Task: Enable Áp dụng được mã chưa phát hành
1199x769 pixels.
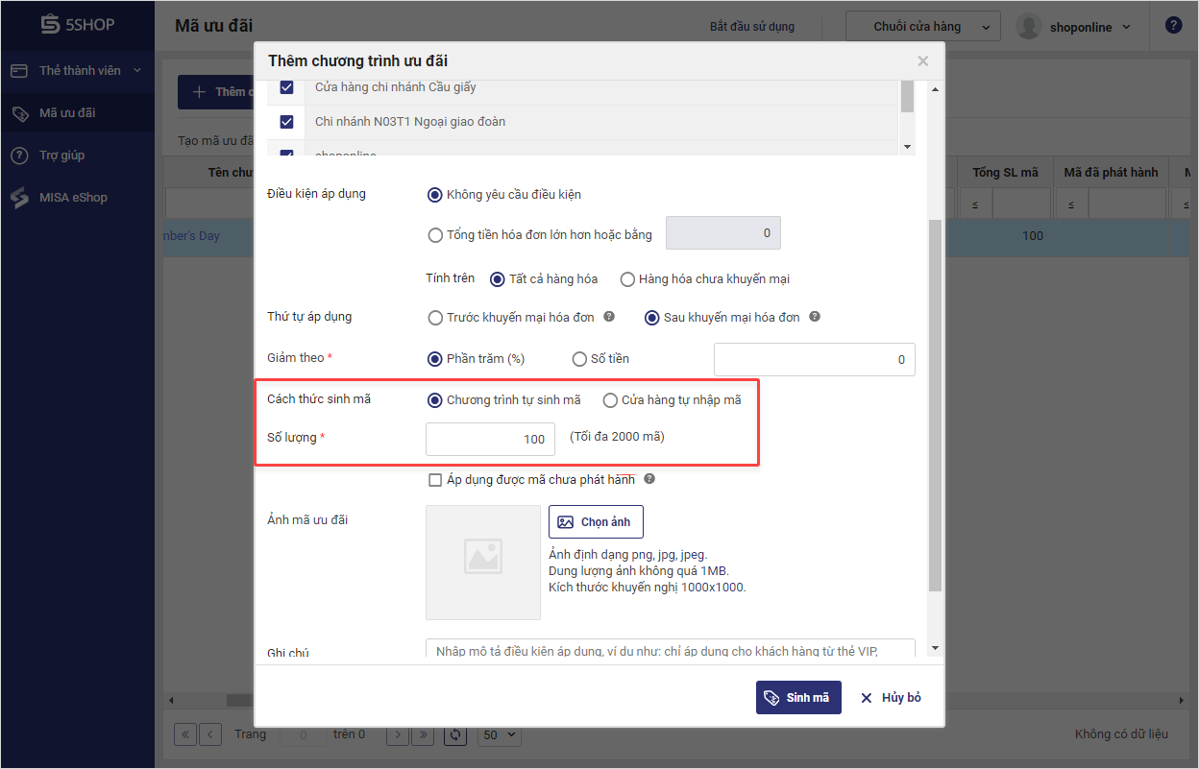Action: [x=435, y=480]
